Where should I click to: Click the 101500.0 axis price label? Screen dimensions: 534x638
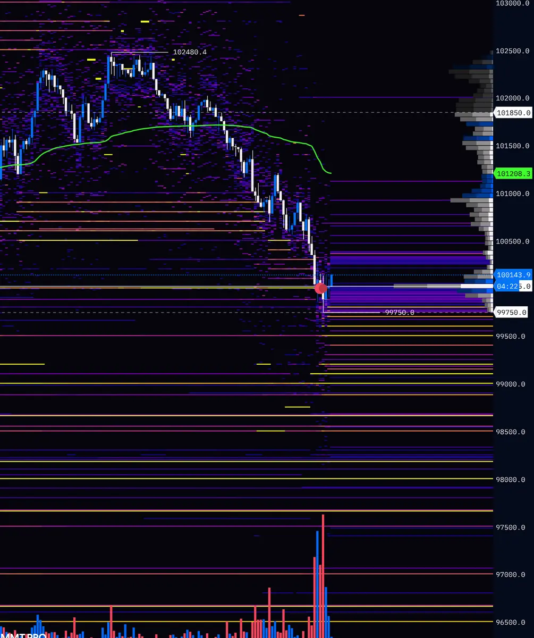(512, 146)
